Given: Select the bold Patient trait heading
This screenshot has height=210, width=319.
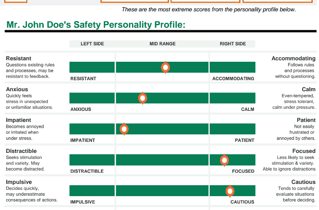Looking at the screenshot, I should [x=306, y=120].
